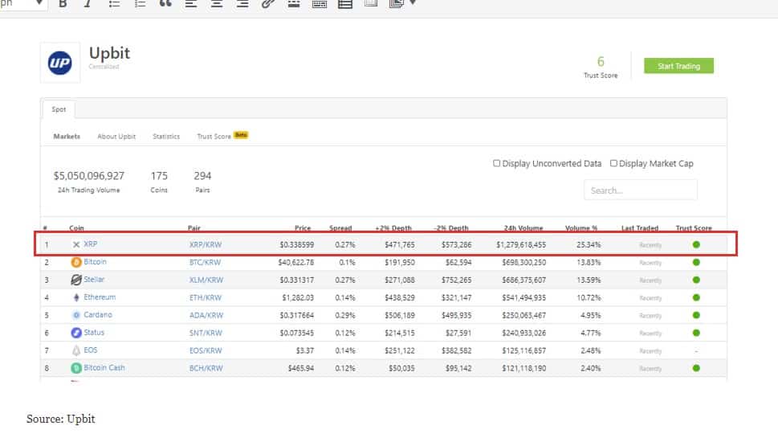Open the Trust Score Beta tab
The width and height of the screenshot is (778, 438).
pos(222,136)
